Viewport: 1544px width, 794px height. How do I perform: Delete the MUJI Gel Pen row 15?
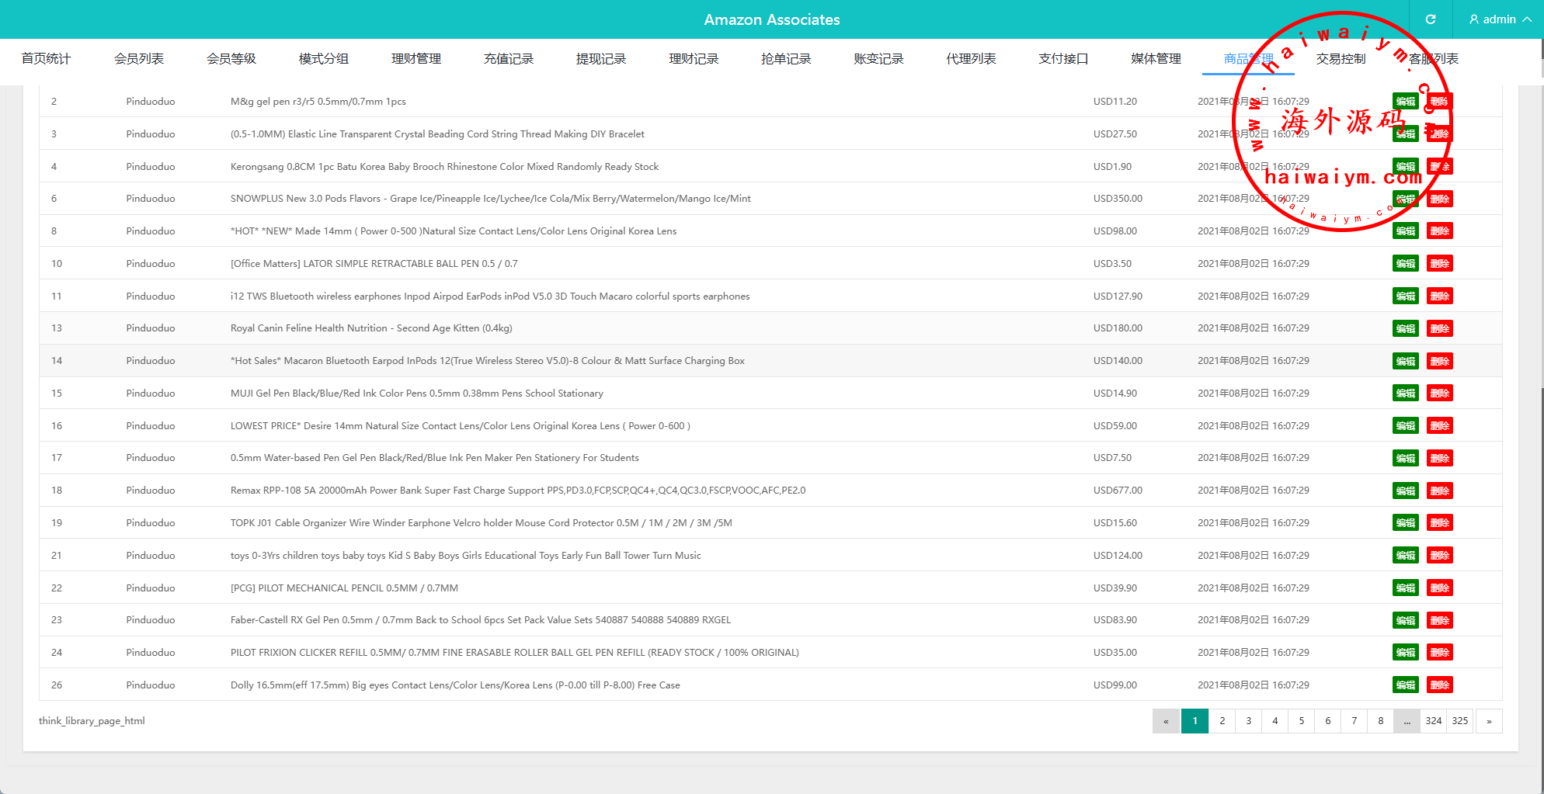[x=1439, y=394]
